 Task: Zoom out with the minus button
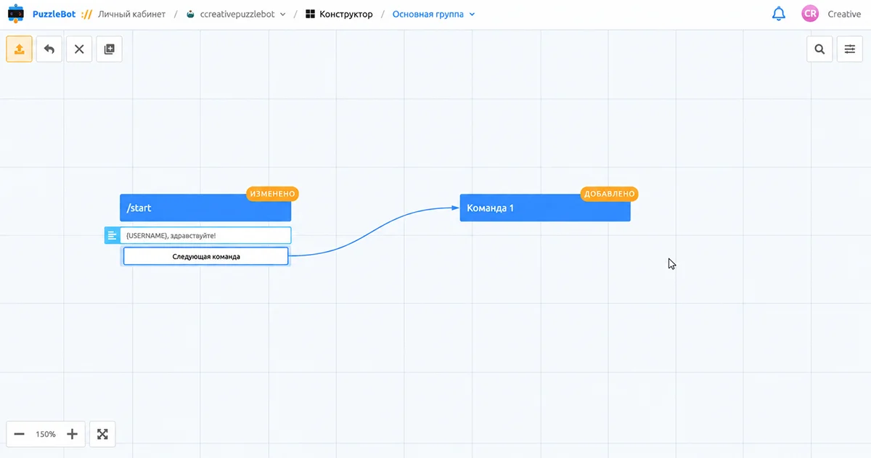point(20,434)
